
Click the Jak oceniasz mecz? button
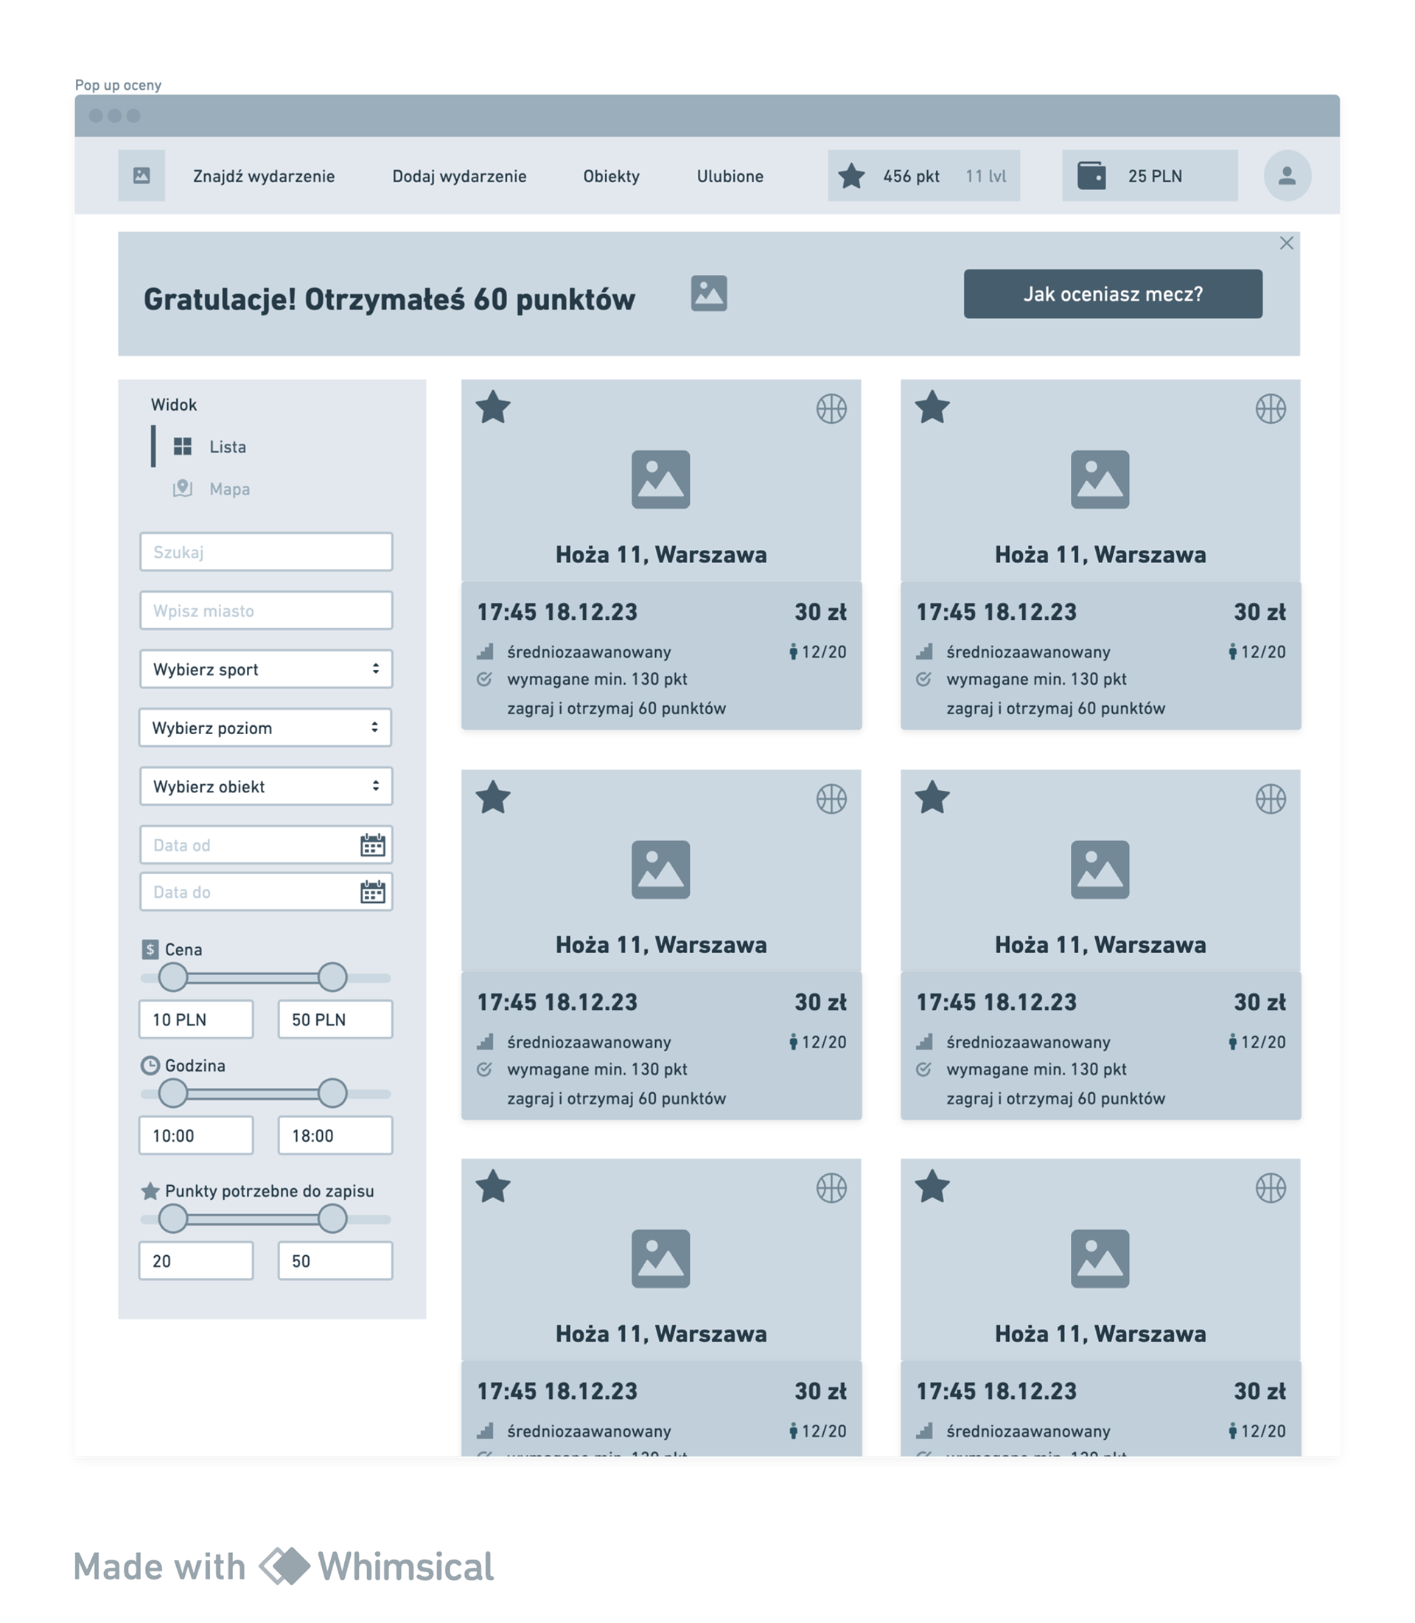pos(1113,294)
